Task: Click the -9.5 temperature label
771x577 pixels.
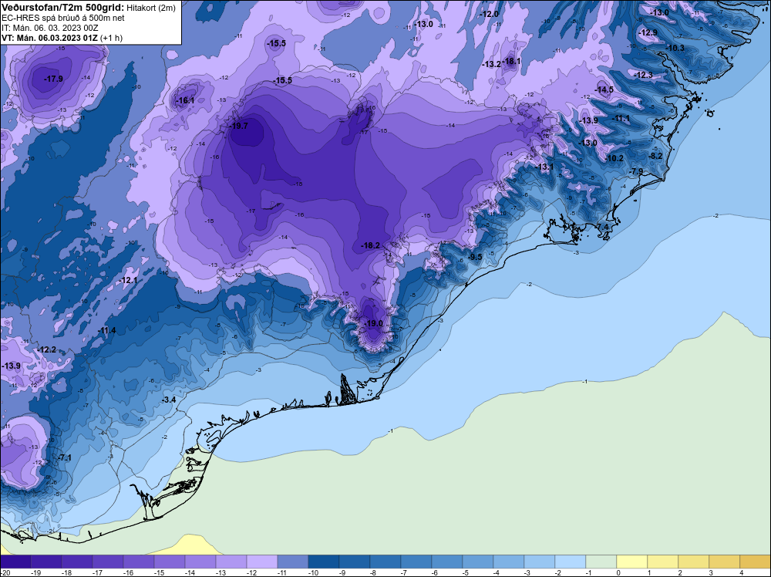Action: tap(475, 257)
